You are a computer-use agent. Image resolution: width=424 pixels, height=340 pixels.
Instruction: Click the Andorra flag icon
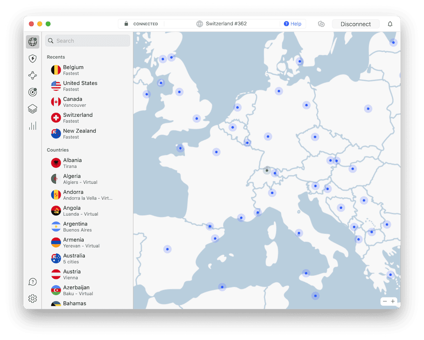tap(56, 195)
